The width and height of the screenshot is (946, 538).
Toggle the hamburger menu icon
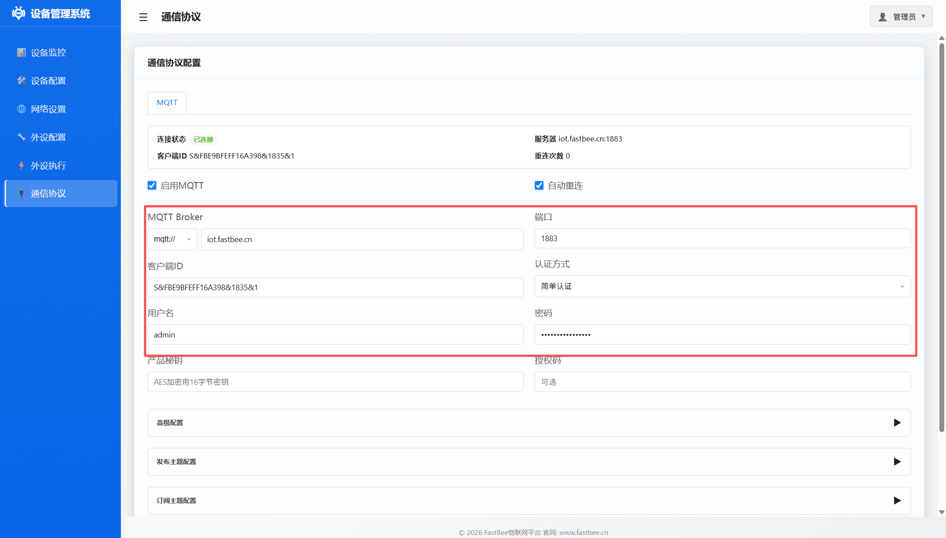[x=143, y=17]
